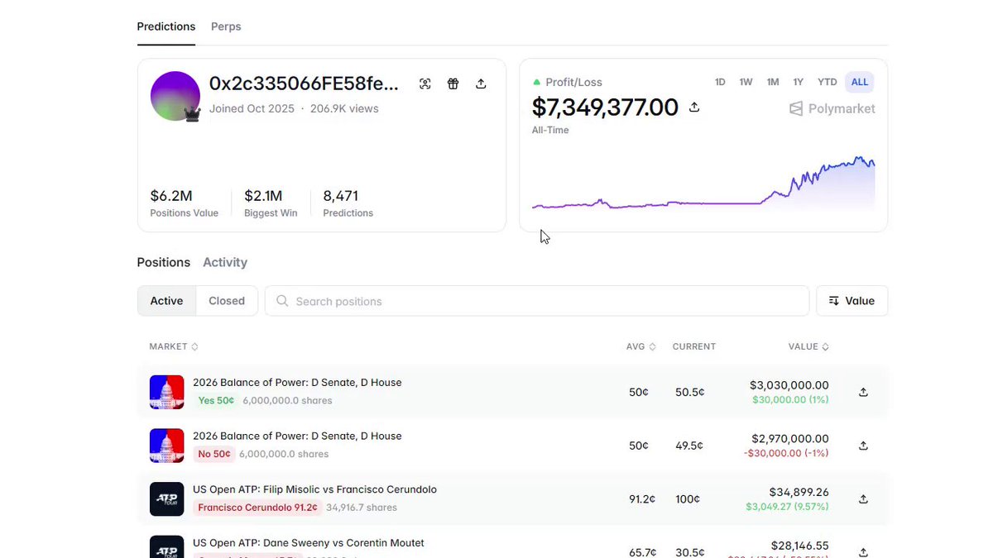Open US Open ATP Misolic vs Cerundolo market

point(314,489)
